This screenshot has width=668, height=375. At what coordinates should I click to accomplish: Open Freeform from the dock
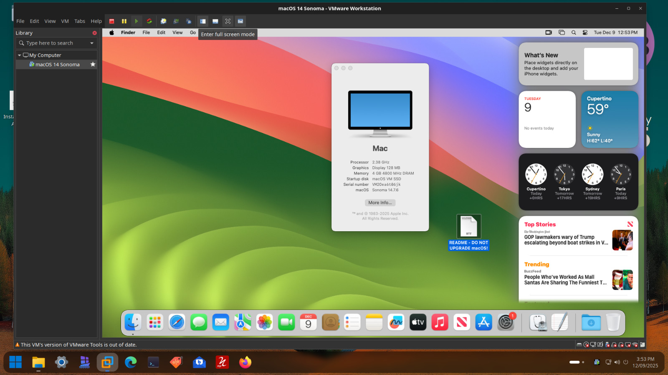tap(396, 322)
